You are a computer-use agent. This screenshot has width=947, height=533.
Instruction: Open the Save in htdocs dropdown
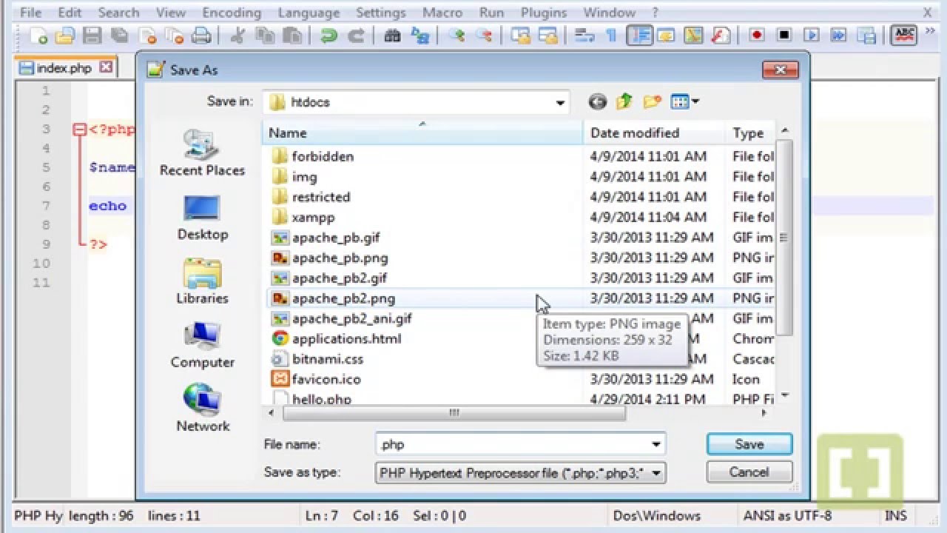[560, 102]
